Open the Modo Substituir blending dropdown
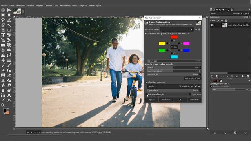Screen dimensions: 251x141 pos(170,86)
